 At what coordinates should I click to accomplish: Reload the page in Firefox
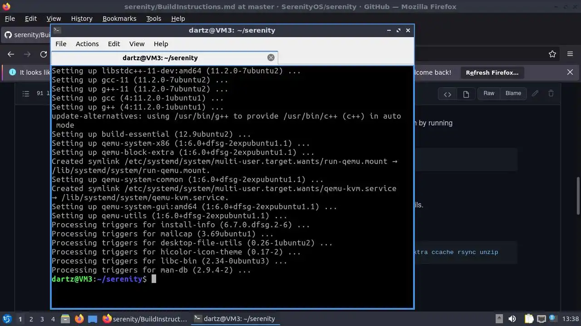44,54
